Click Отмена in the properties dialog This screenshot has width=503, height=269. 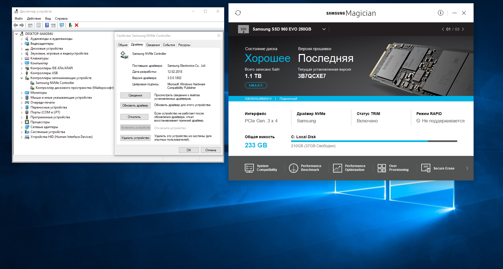[211, 150]
